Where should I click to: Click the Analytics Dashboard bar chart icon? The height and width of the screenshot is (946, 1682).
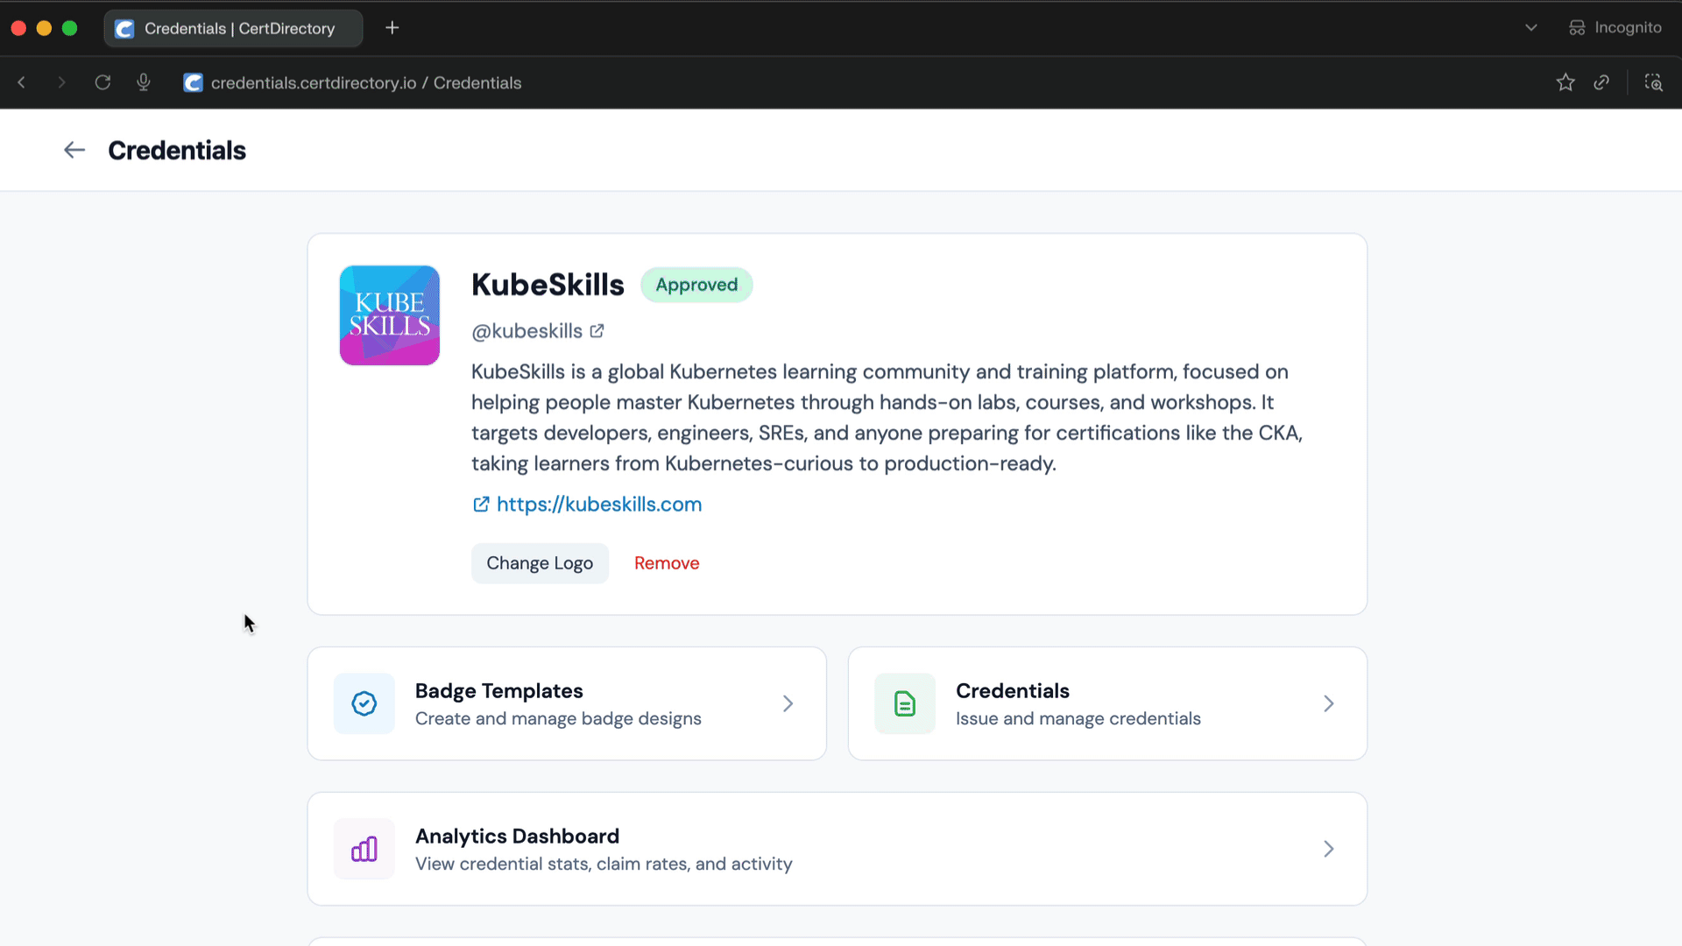pyautogui.click(x=364, y=849)
